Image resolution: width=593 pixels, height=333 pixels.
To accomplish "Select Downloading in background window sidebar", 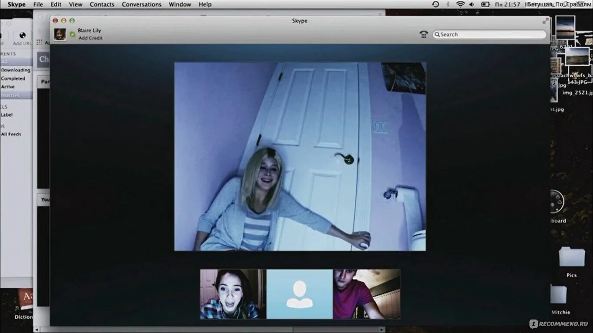I will (x=16, y=70).
